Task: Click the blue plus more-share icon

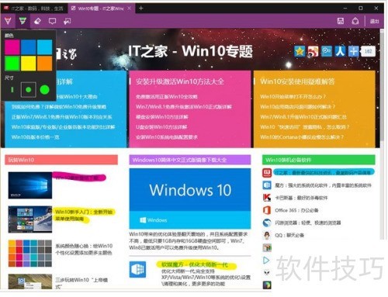Action: pos(353,51)
